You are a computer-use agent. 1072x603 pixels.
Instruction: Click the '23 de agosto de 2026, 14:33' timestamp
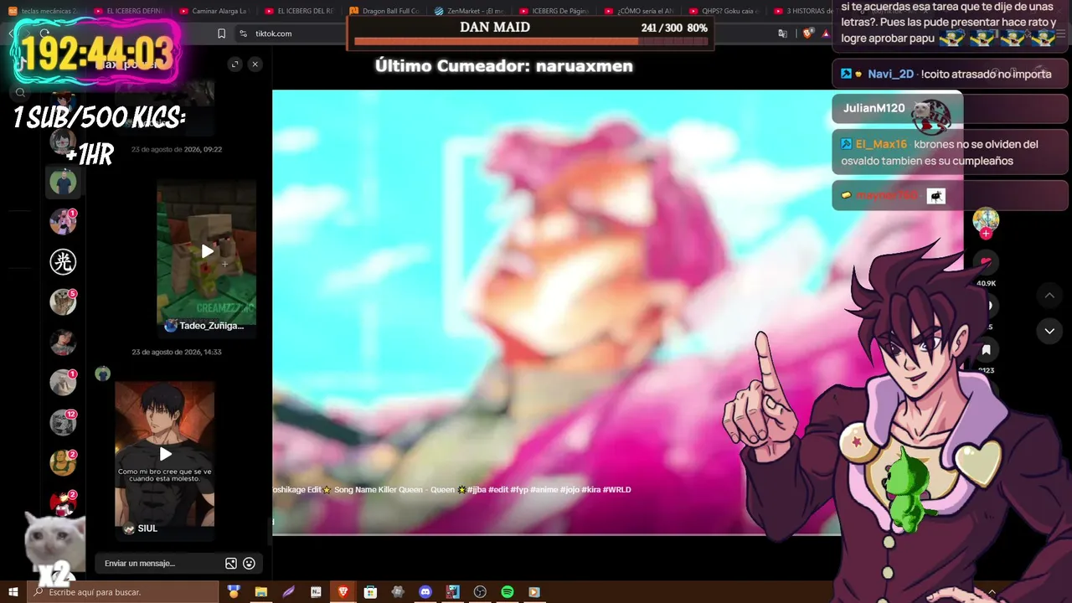point(177,352)
